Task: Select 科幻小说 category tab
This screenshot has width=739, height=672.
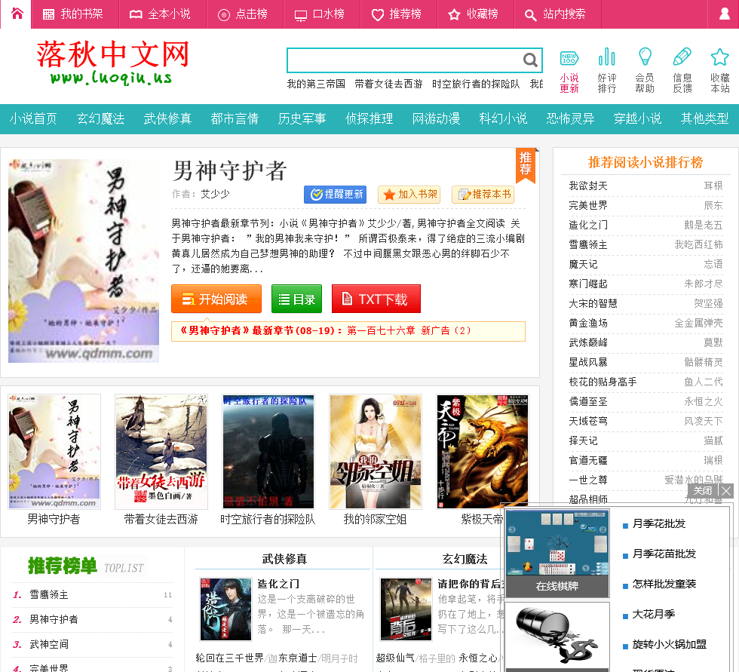Action: click(x=503, y=118)
